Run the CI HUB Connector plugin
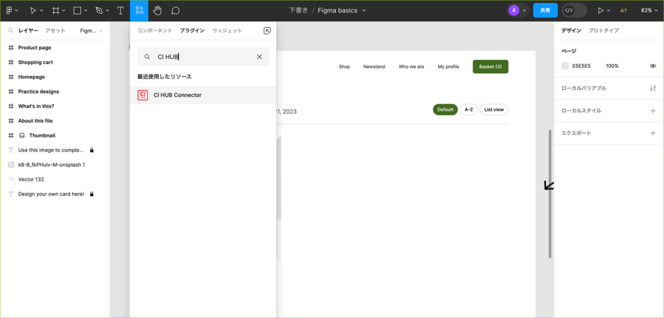The height and width of the screenshot is (318, 664). click(x=203, y=95)
